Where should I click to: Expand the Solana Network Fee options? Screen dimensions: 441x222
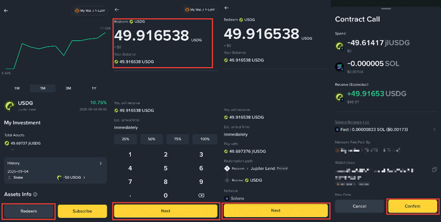coord(434,130)
